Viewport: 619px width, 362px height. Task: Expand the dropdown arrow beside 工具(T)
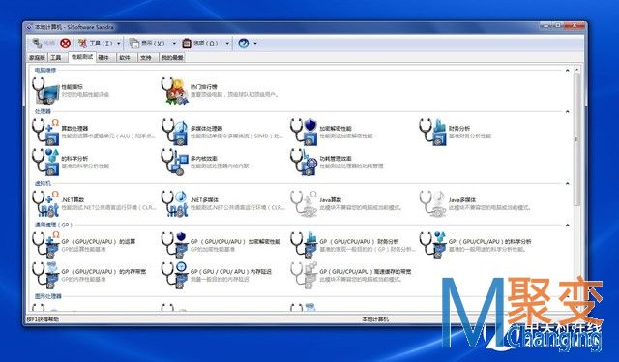(x=119, y=44)
